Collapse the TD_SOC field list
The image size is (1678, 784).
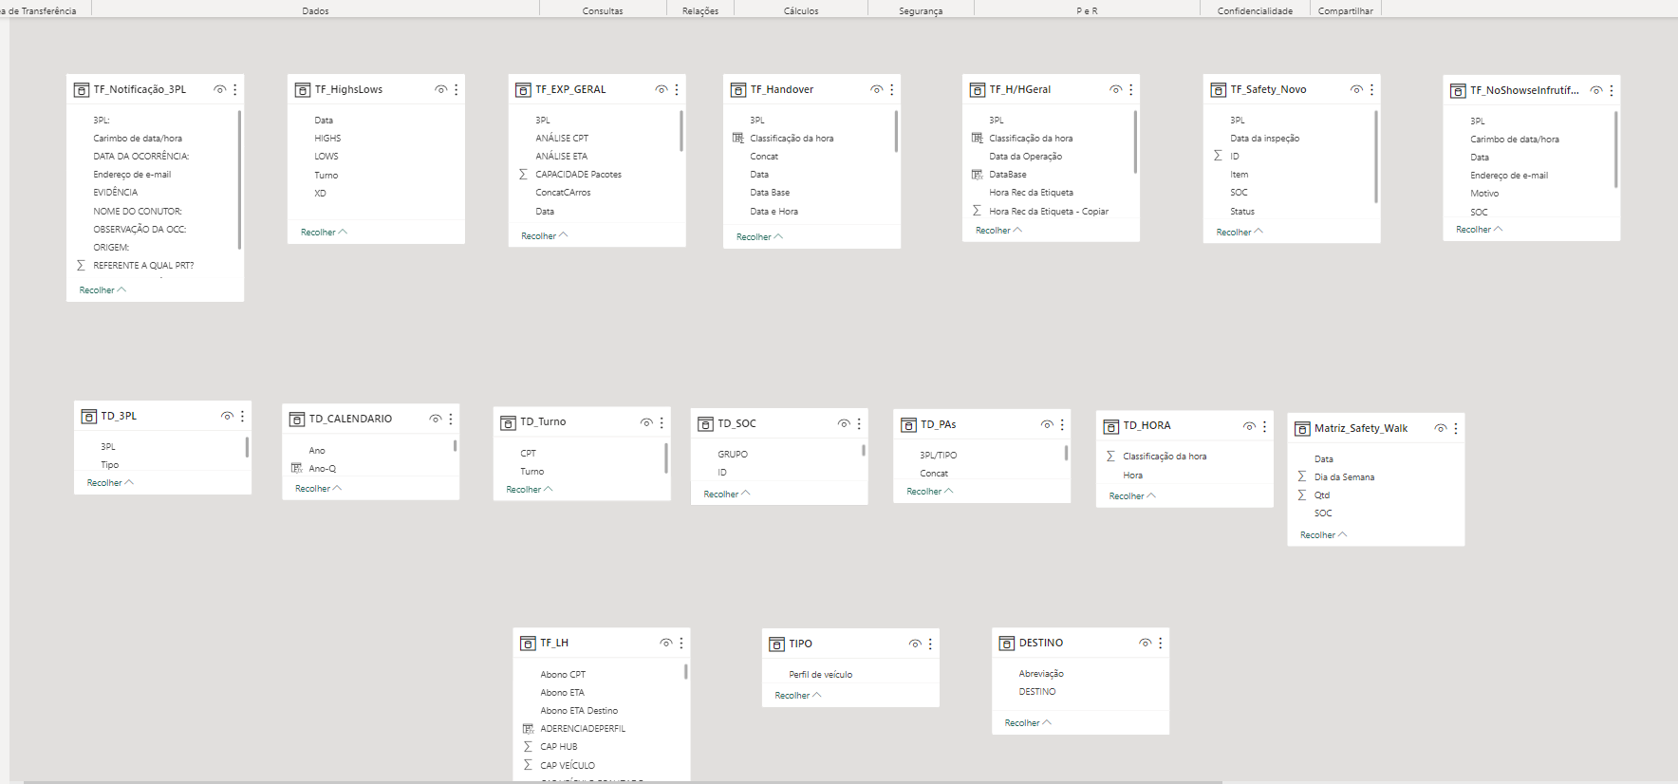point(727,495)
